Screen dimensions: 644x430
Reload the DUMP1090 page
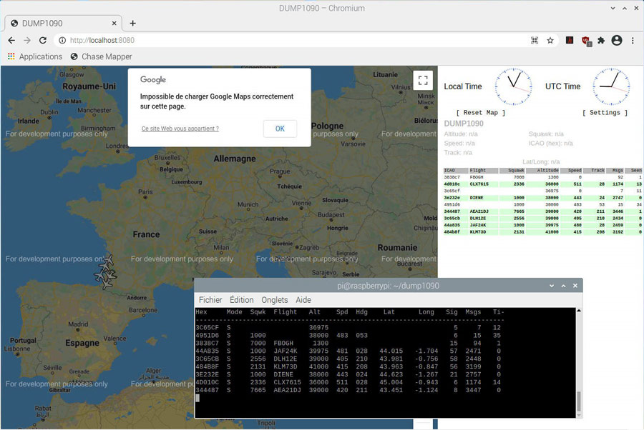pyautogui.click(x=43, y=40)
